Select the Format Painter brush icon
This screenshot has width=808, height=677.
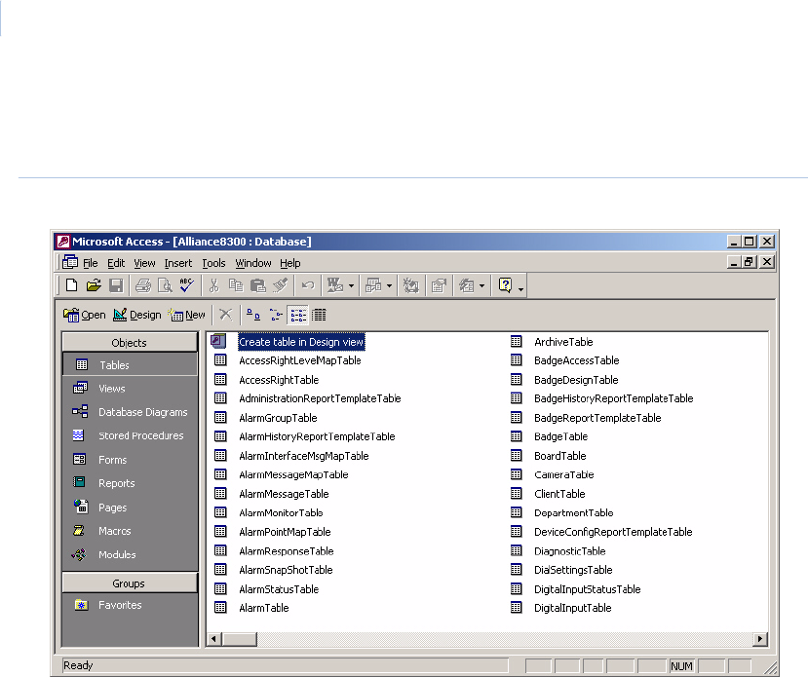click(280, 285)
